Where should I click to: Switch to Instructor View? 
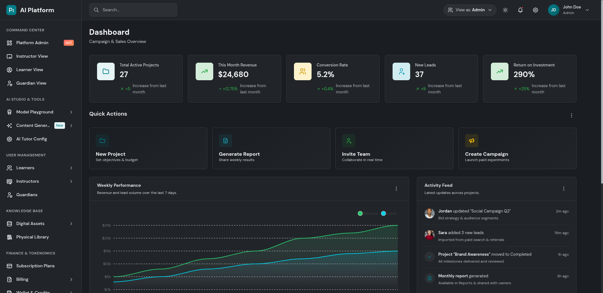pyautogui.click(x=32, y=56)
